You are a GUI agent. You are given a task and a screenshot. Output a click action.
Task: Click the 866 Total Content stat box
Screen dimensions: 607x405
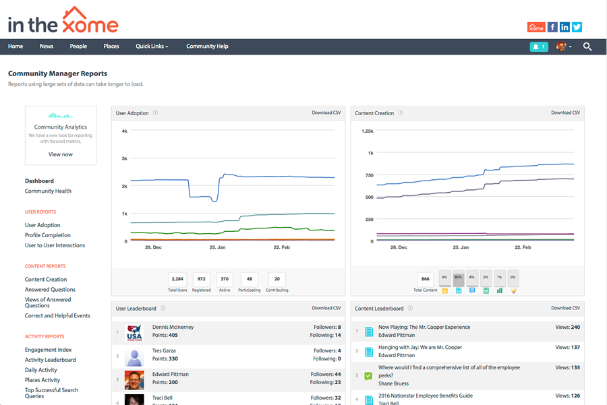(425, 279)
